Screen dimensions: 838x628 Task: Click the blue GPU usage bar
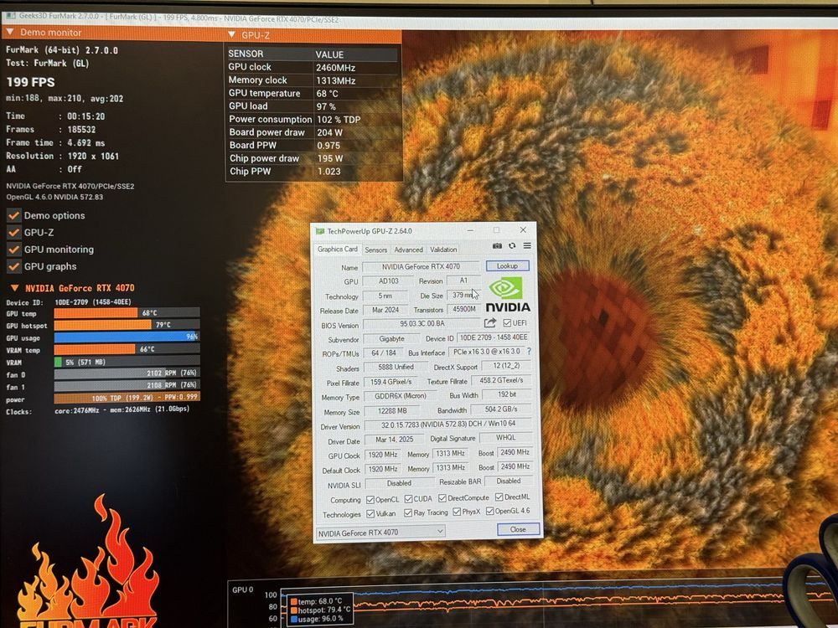(127, 337)
